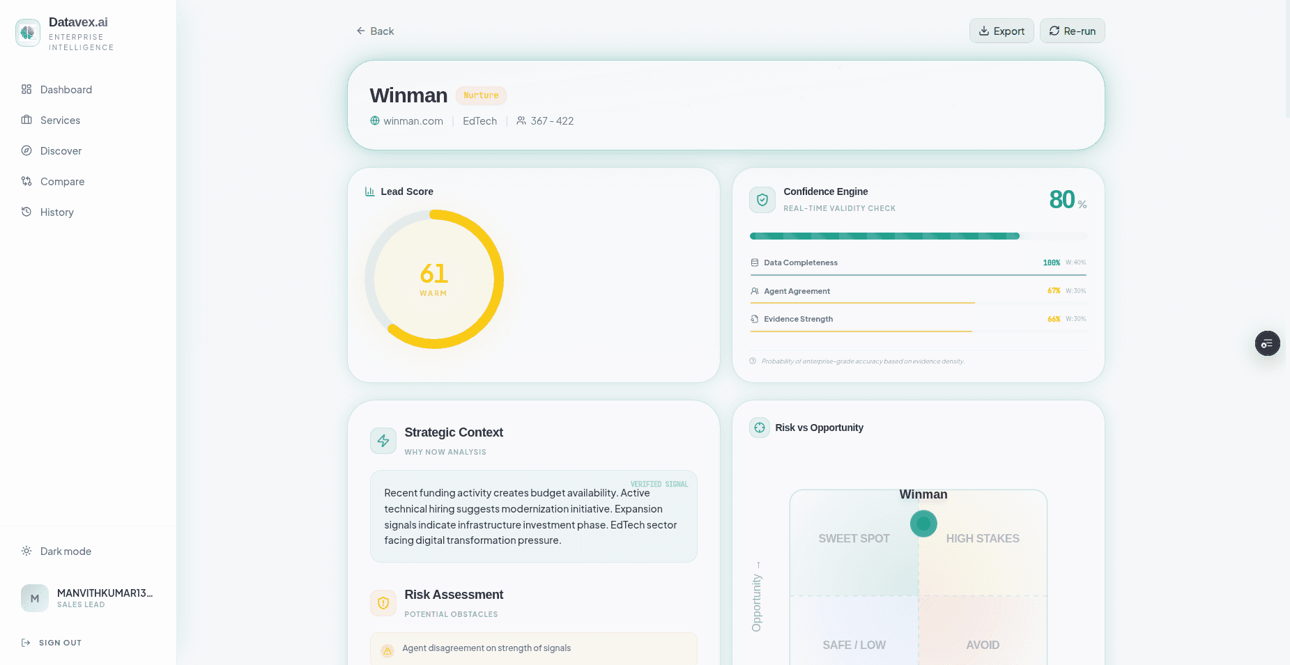Click the Lead Score bar chart icon
This screenshot has height=665, width=1290.
(370, 191)
